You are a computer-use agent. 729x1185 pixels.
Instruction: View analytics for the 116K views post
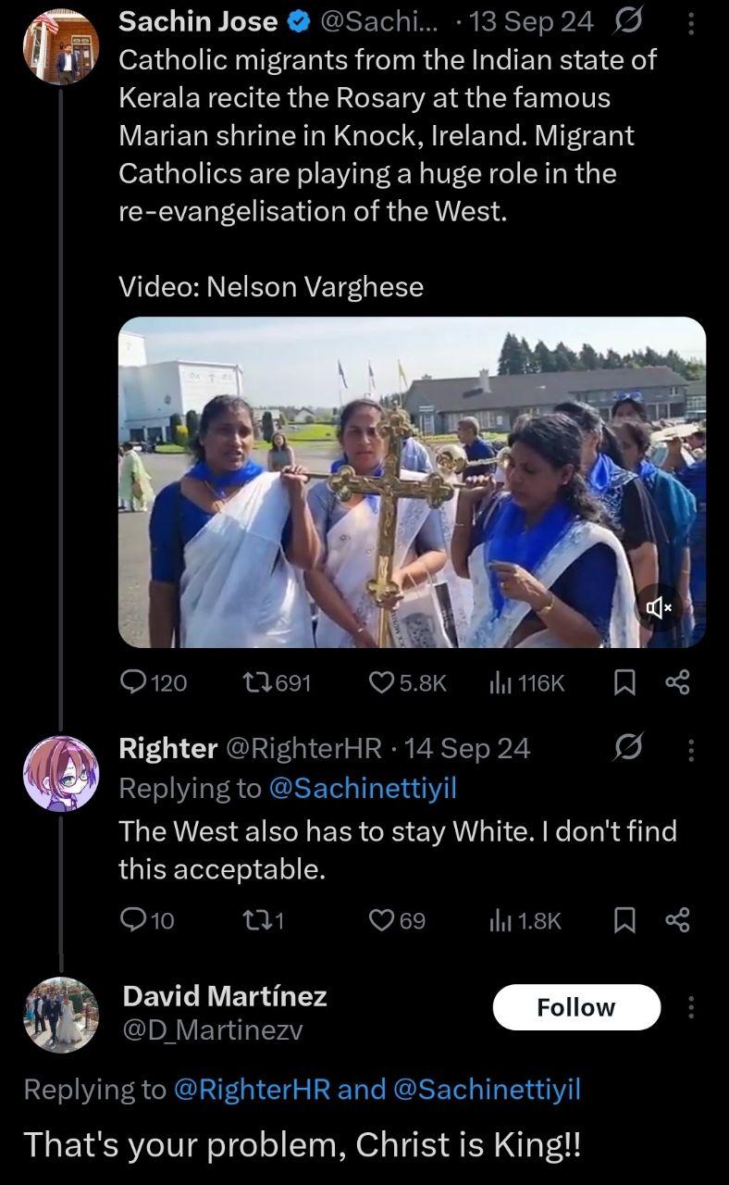coord(500,683)
